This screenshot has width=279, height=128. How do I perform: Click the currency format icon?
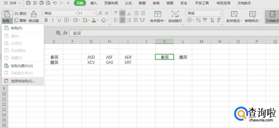[x=189, y=20]
